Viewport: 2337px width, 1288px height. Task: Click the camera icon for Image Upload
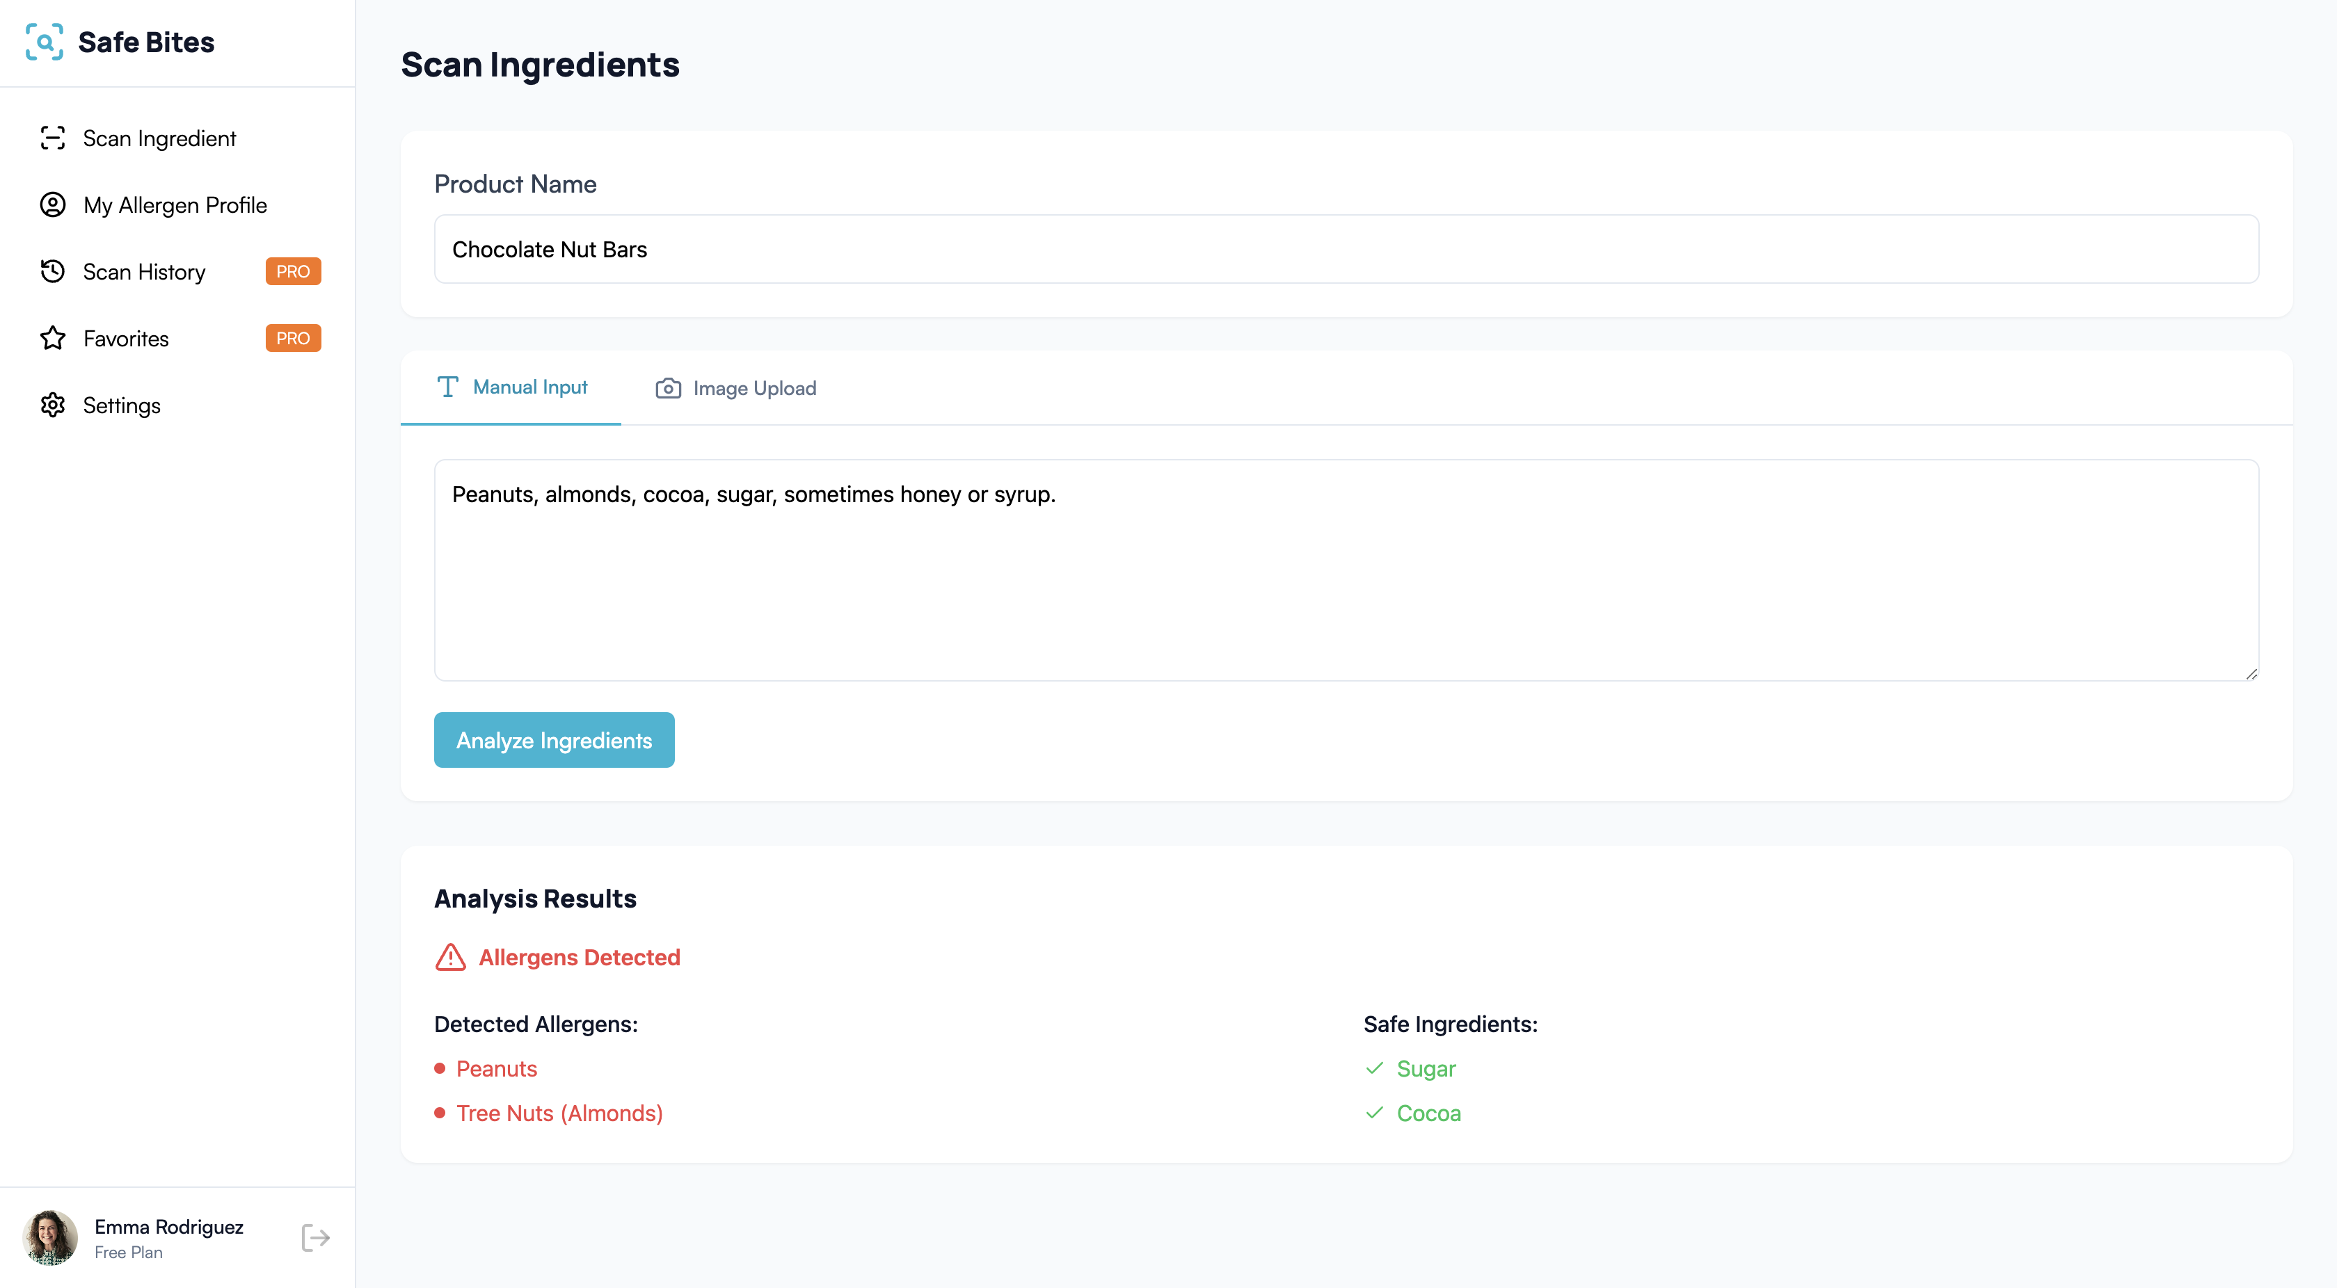[668, 388]
